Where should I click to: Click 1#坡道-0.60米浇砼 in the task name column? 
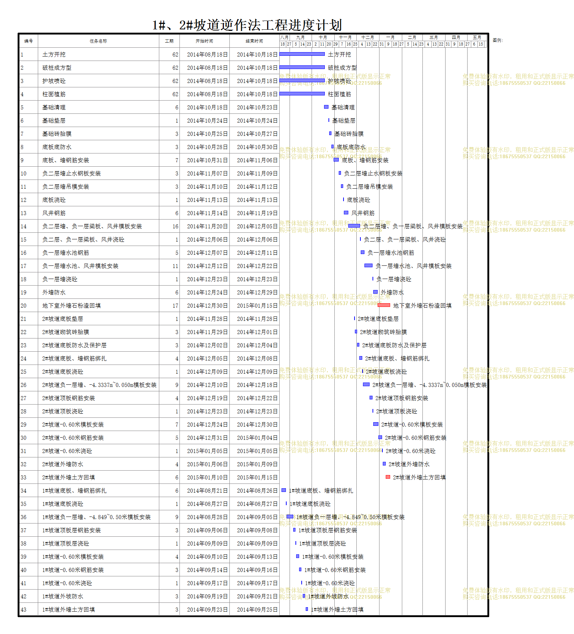pyautogui.click(x=67, y=583)
